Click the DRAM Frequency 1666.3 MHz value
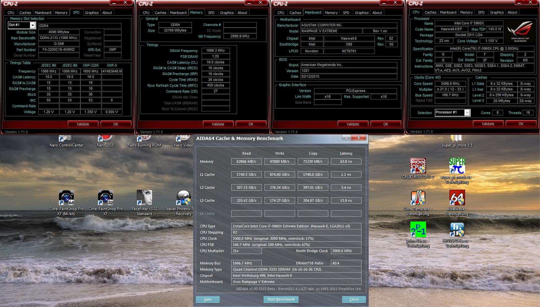 click(x=216, y=50)
